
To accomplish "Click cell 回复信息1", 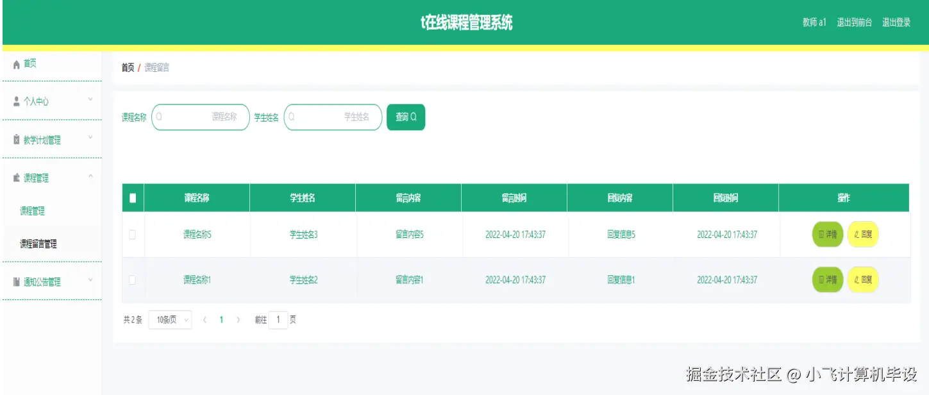I will [x=621, y=280].
